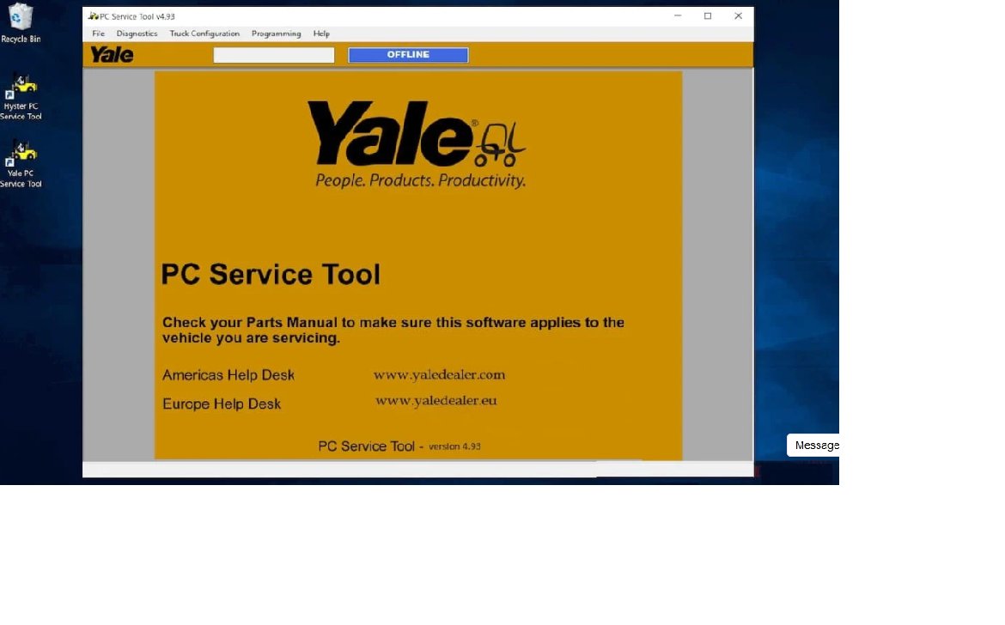Click into the empty truck ID input field

click(273, 54)
